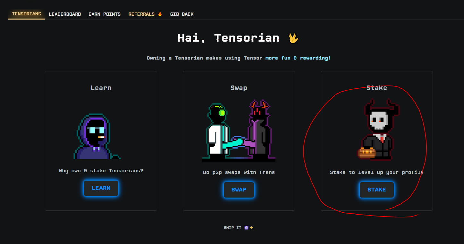464x244 pixels.
Task: Click the 'Swap' card heading
Action: [x=239, y=88]
